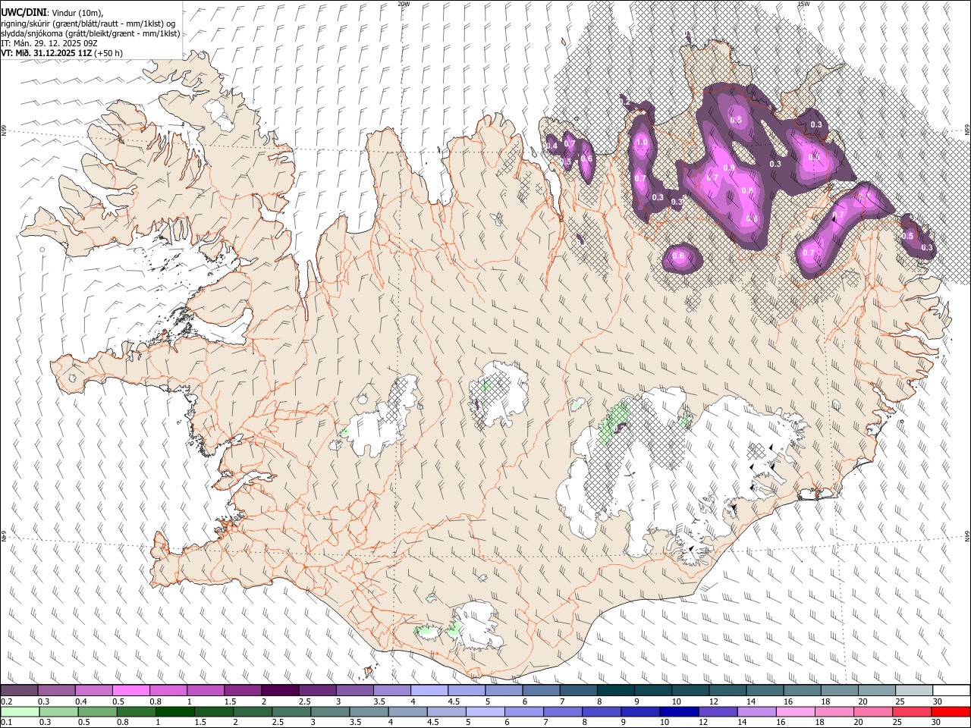Click the bright pink 0.5–0.8 snow swatch
Screen dimensions: 971x728
pos(131,690)
